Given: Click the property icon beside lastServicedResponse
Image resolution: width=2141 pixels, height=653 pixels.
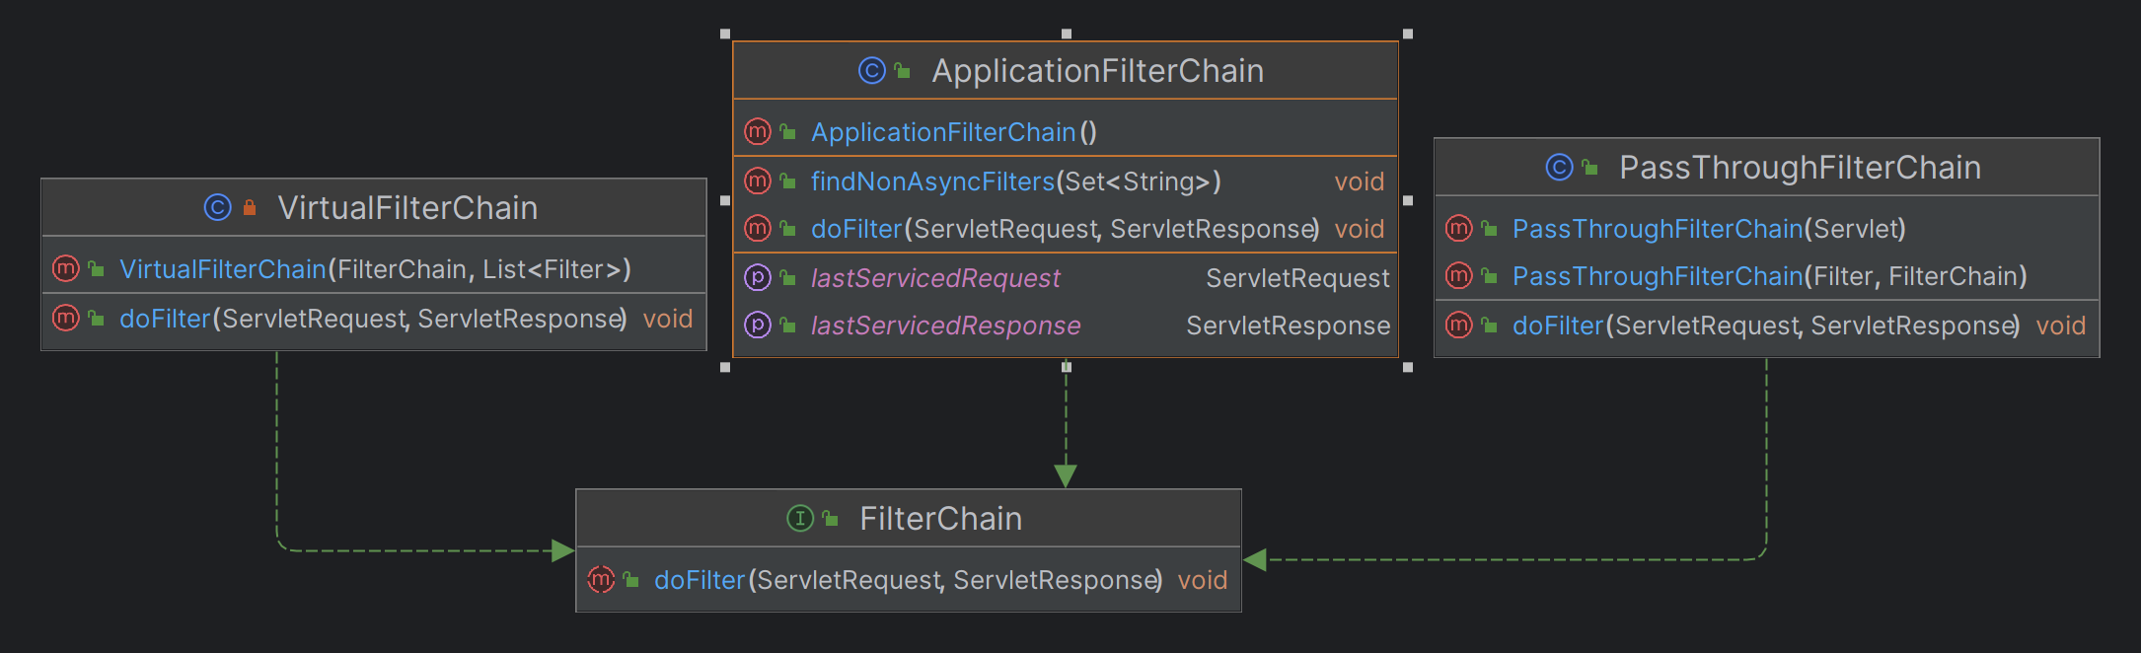Looking at the screenshot, I should [x=757, y=325].
